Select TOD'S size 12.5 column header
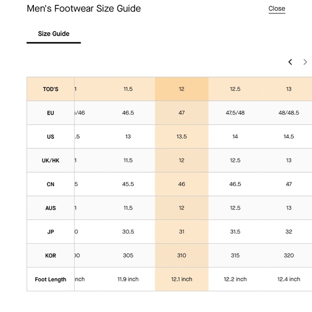This screenshot has height=312, width=312. tap(235, 89)
